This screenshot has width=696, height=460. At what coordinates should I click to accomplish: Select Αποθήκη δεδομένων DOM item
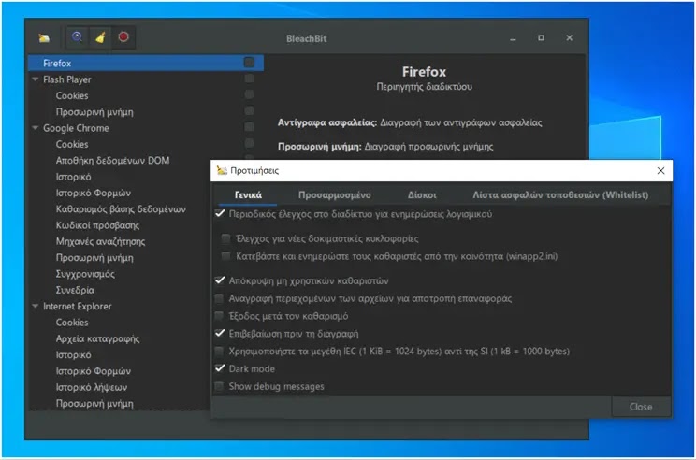(x=113, y=160)
